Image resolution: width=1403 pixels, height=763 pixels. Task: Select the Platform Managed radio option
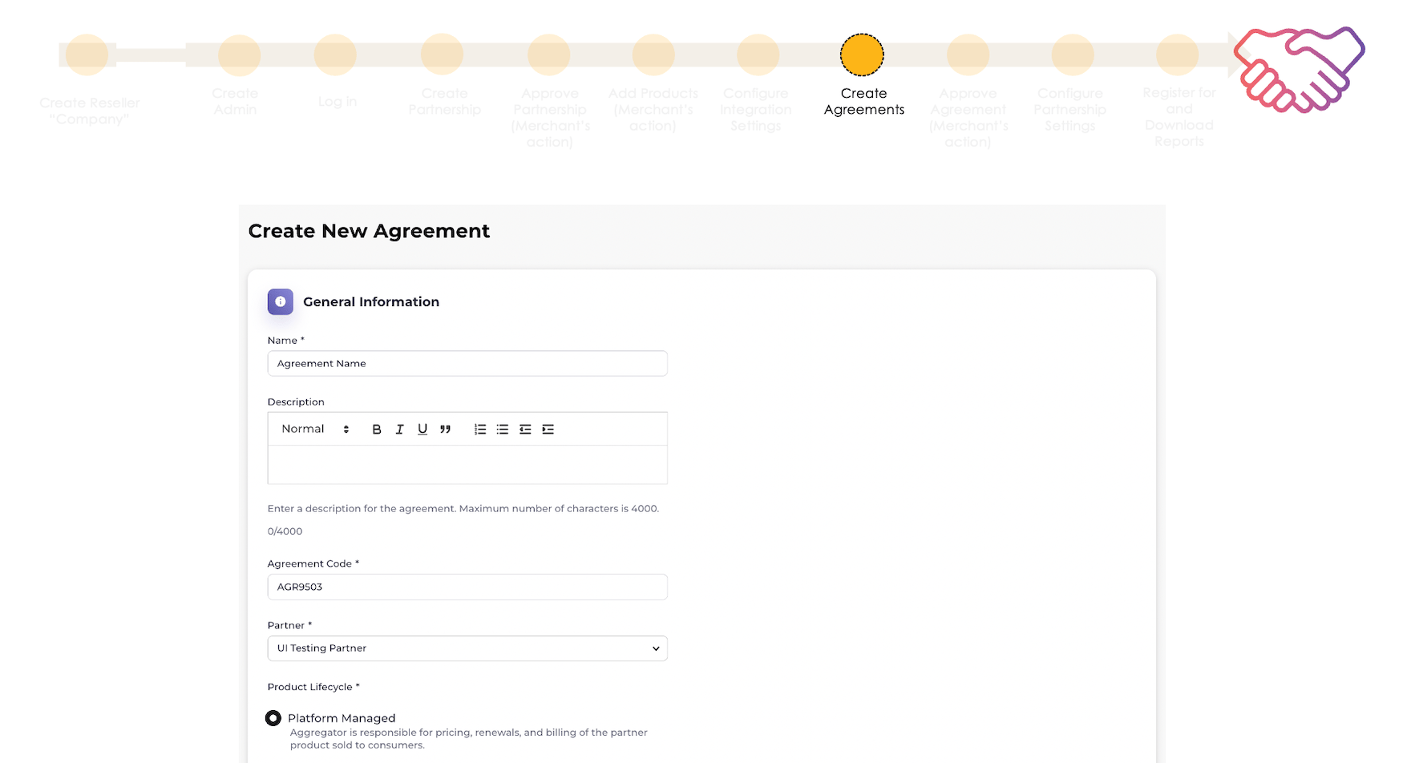coord(273,718)
